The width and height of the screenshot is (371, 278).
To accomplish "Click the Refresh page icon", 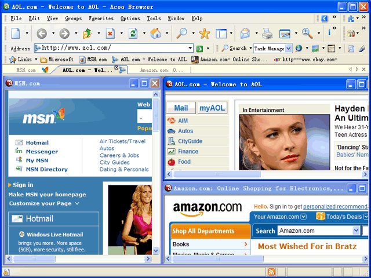I will click(x=133, y=34).
